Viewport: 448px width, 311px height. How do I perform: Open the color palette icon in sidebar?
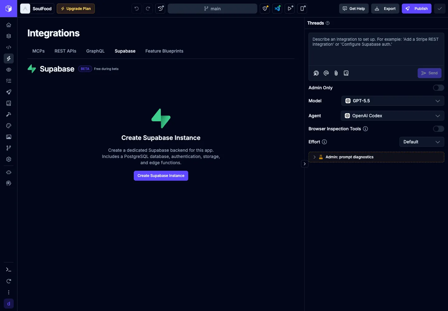tap(9, 126)
